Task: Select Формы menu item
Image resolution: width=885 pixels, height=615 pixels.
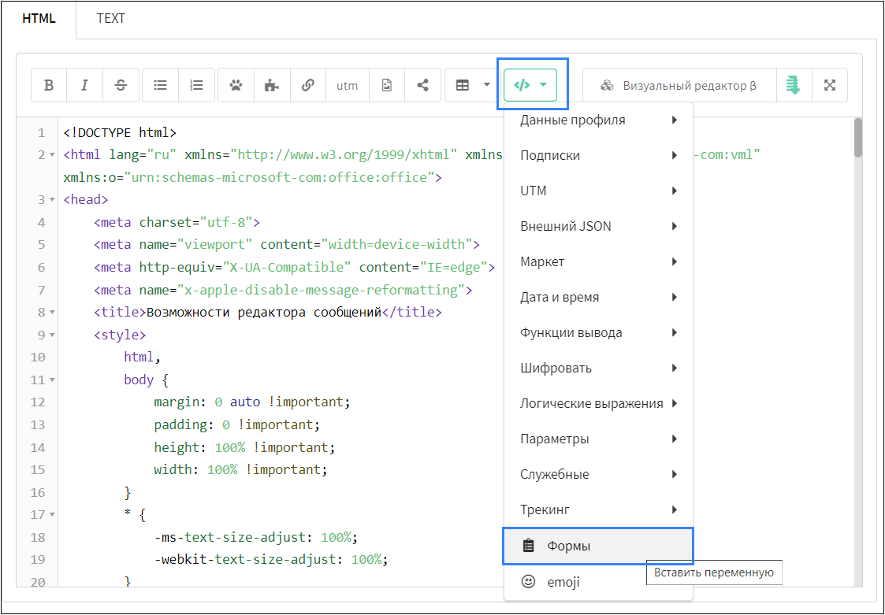Action: click(598, 546)
